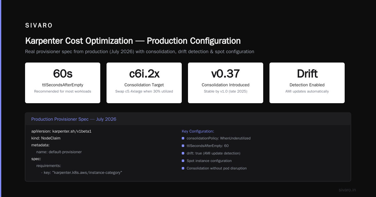
Task: Click the name: default-provisioner line
Action: pyautogui.click(x=59, y=152)
